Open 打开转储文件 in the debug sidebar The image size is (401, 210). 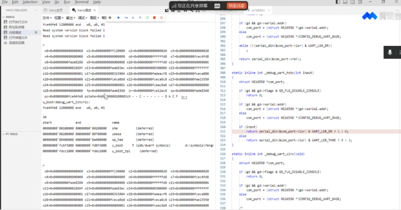coord(18,37)
